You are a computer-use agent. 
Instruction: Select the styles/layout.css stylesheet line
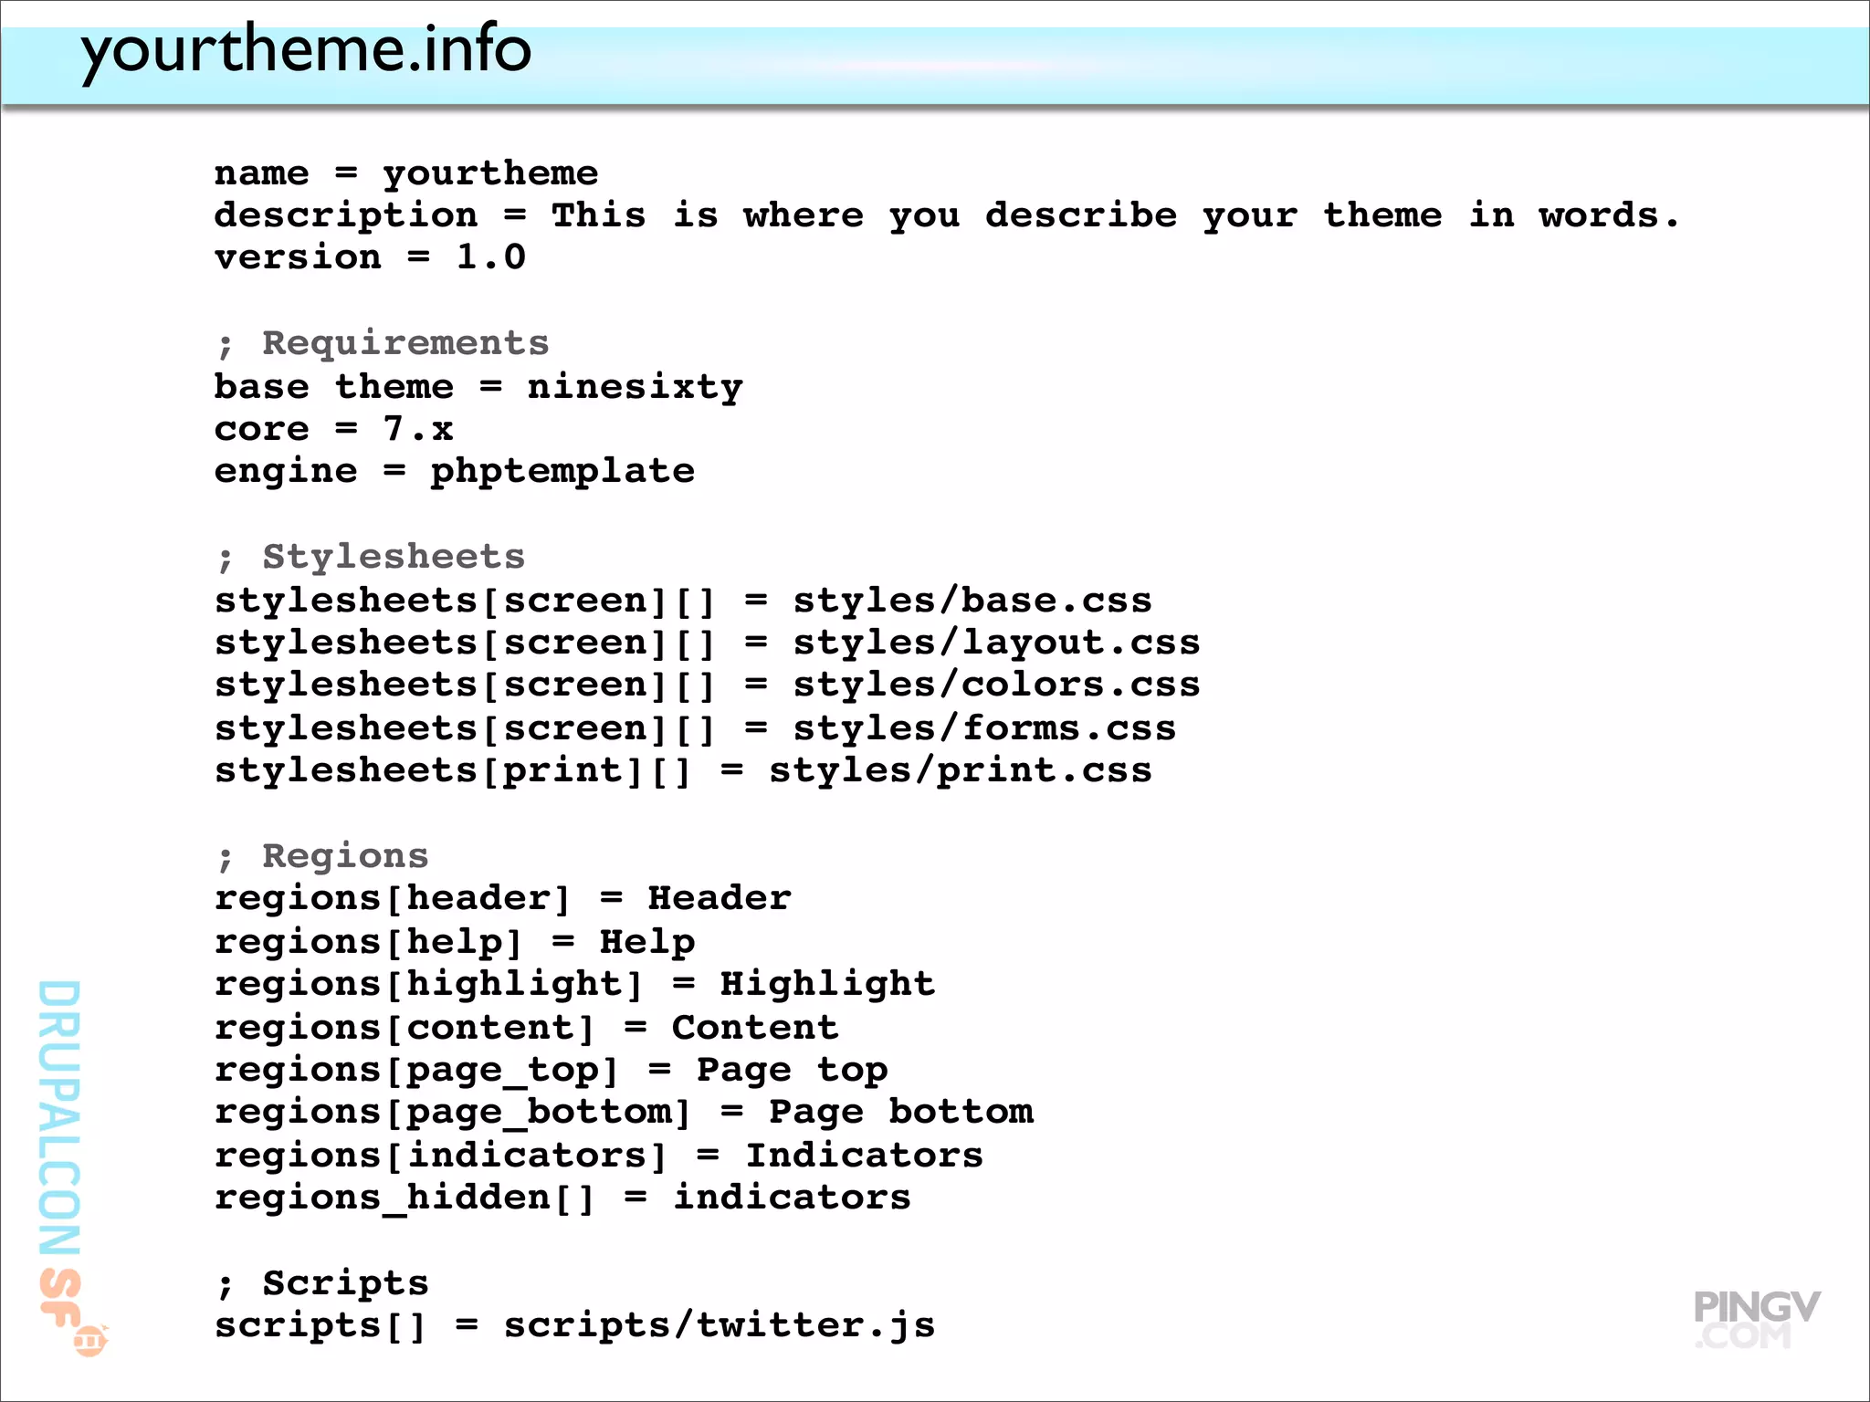[x=707, y=643]
